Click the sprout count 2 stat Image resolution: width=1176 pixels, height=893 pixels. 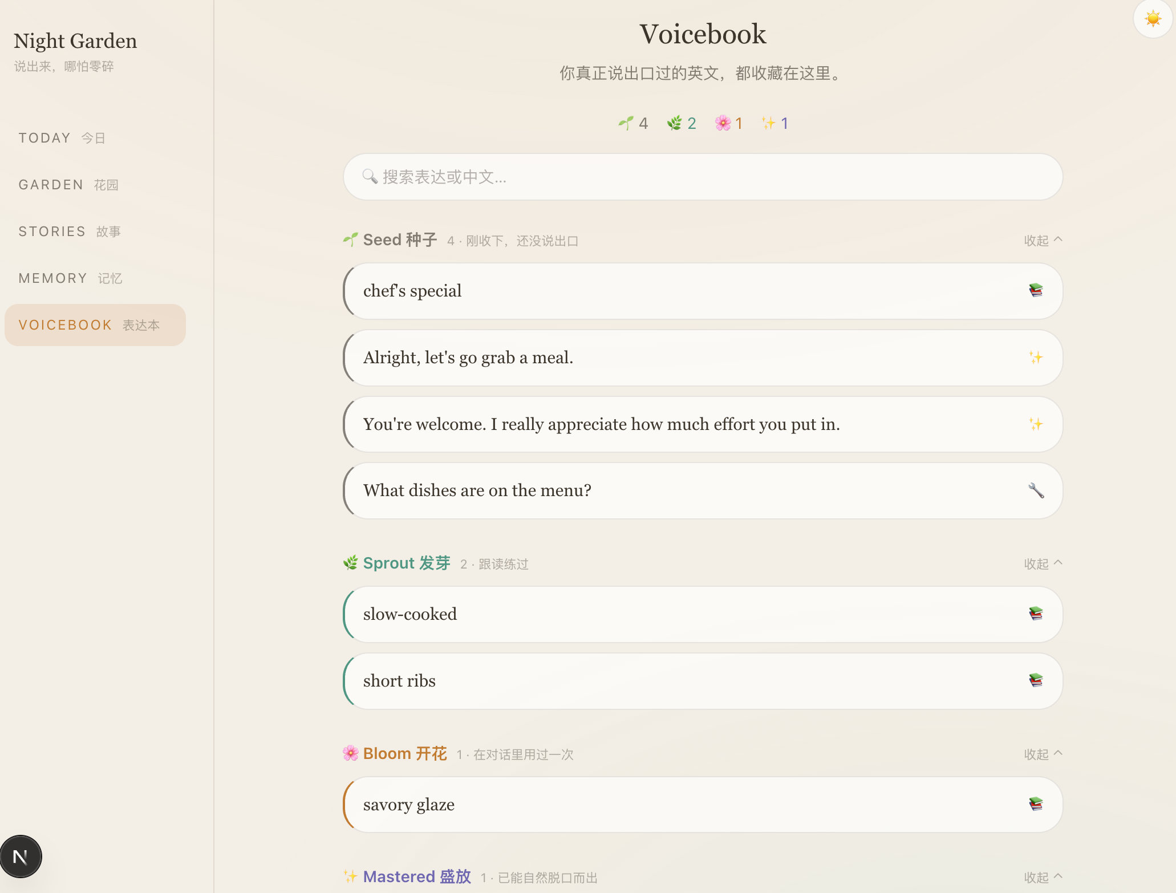(682, 123)
